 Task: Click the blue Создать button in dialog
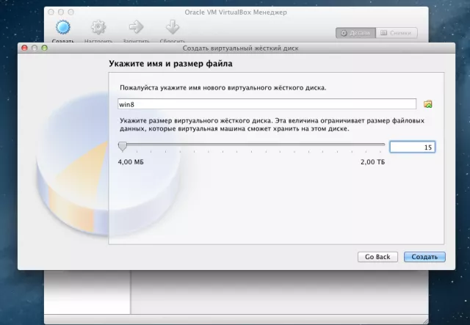point(424,257)
